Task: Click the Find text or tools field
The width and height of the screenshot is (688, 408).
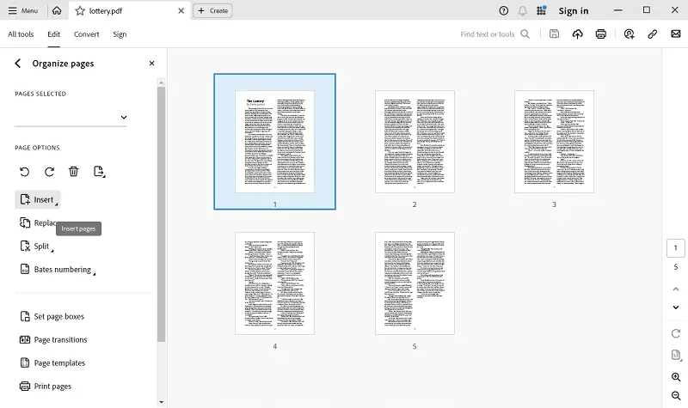Action: tap(488, 34)
